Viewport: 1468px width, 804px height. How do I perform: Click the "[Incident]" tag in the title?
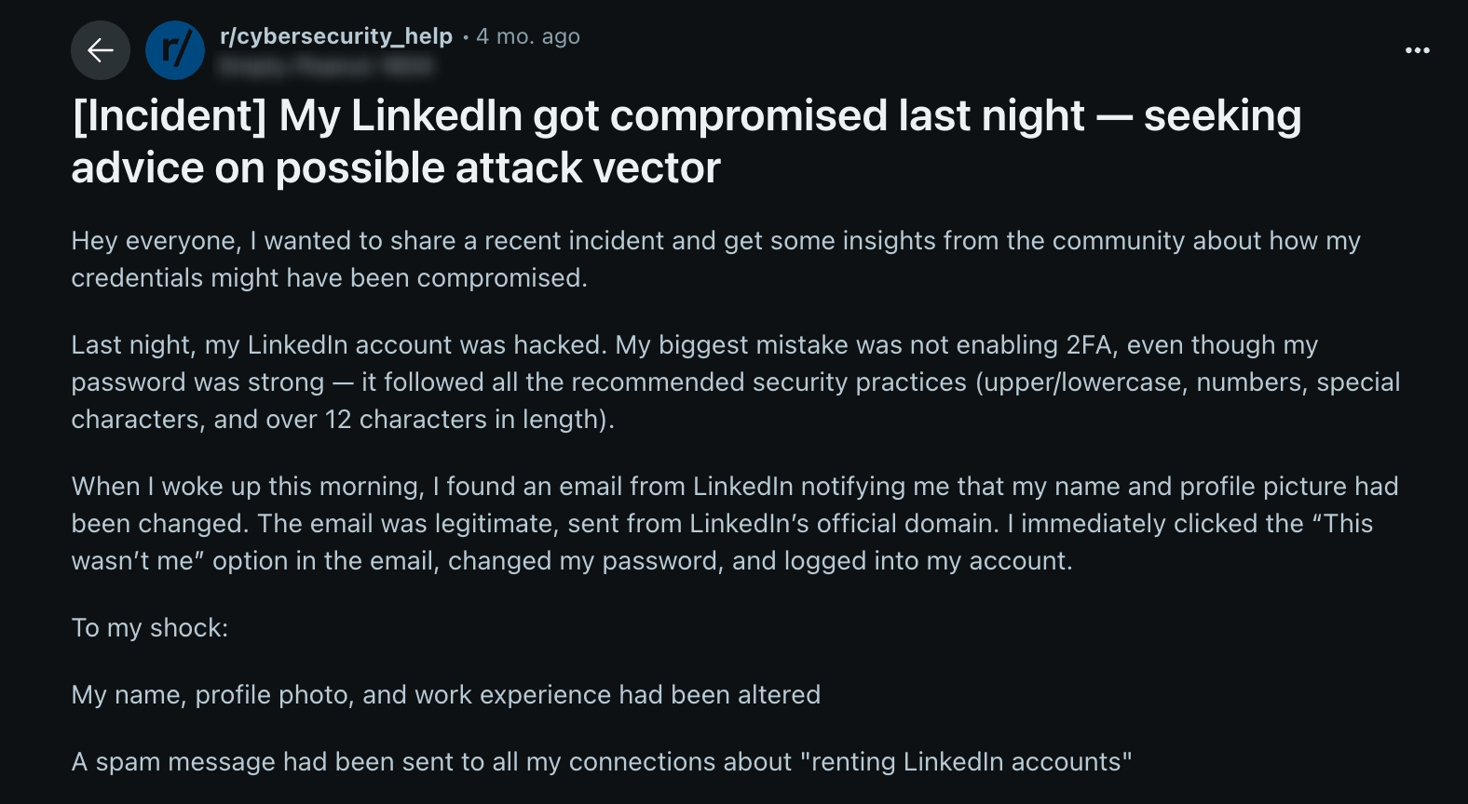pyautogui.click(x=170, y=116)
